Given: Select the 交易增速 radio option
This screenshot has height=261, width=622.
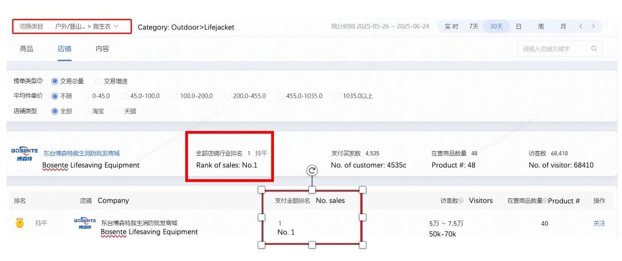Looking at the screenshot, I should 112,81.
